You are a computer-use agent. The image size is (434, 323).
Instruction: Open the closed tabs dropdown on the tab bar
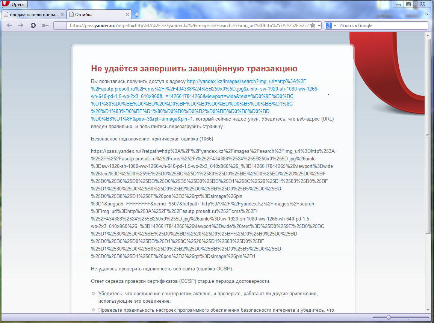(x=426, y=14)
